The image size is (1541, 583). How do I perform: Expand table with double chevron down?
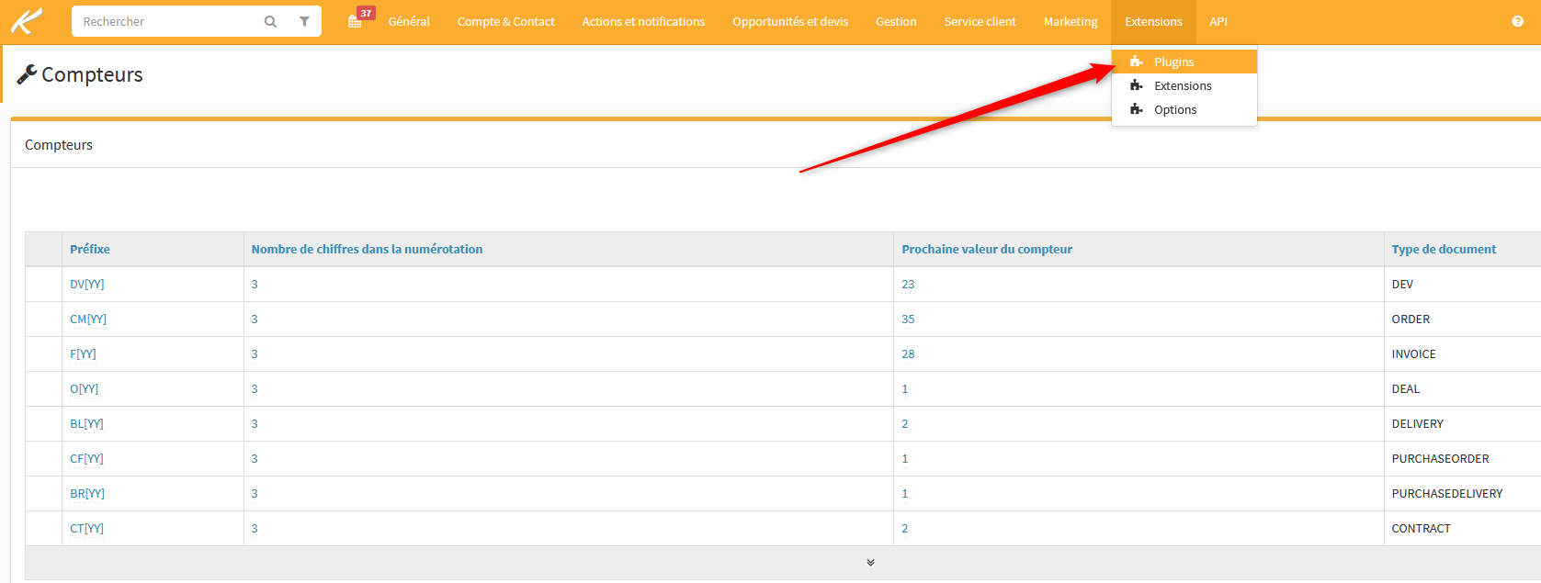point(870,563)
